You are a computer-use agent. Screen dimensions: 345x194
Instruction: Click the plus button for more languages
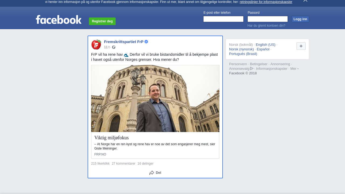click(301, 46)
